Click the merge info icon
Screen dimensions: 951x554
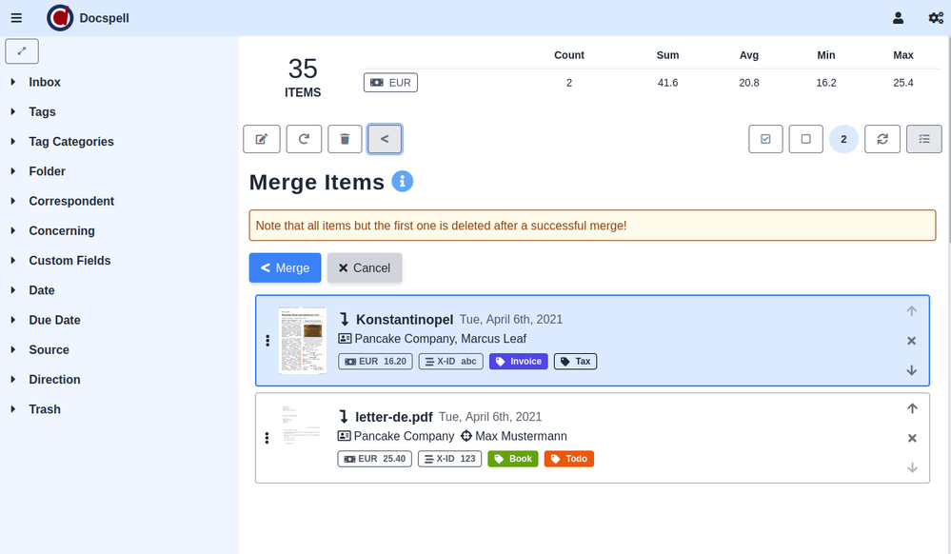coord(403,181)
